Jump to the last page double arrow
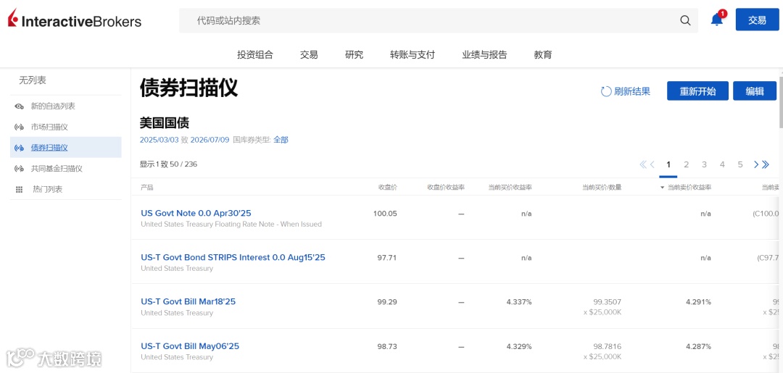This screenshot has height=373, width=783. pos(765,164)
